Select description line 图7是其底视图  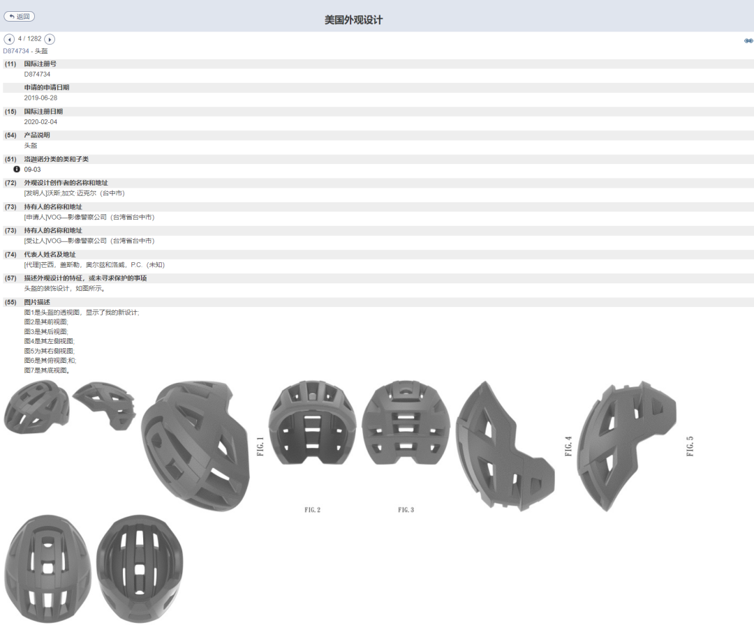pyautogui.click(x=47, y=370)
